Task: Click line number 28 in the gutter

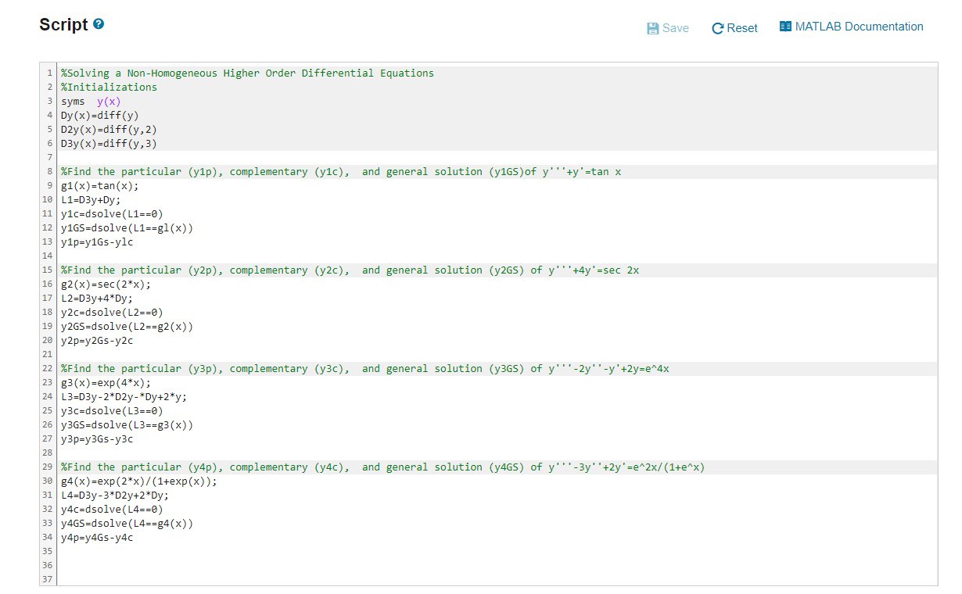Action: tap(48, 453)
